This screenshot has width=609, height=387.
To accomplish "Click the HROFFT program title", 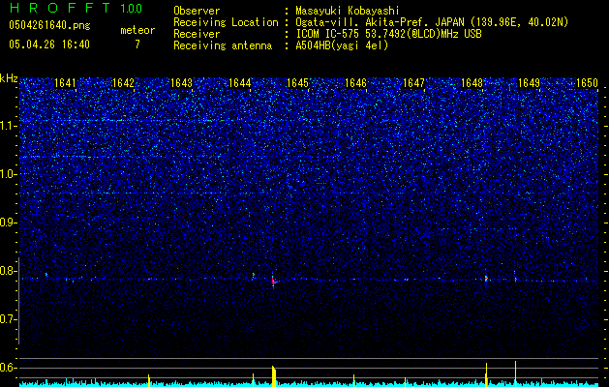I will (x=60, y=8).
